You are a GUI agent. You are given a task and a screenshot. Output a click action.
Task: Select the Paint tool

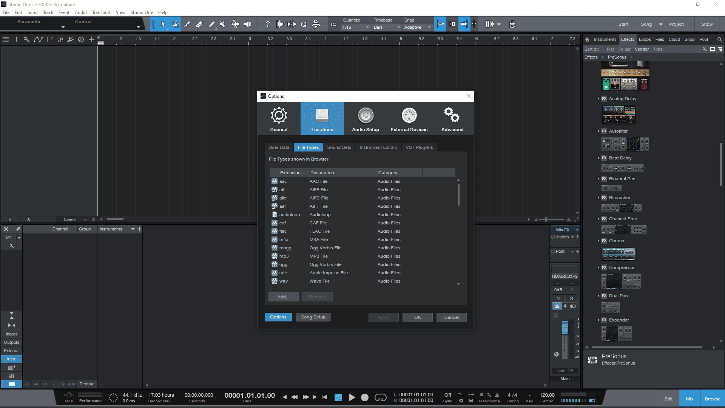coord(211,24)
